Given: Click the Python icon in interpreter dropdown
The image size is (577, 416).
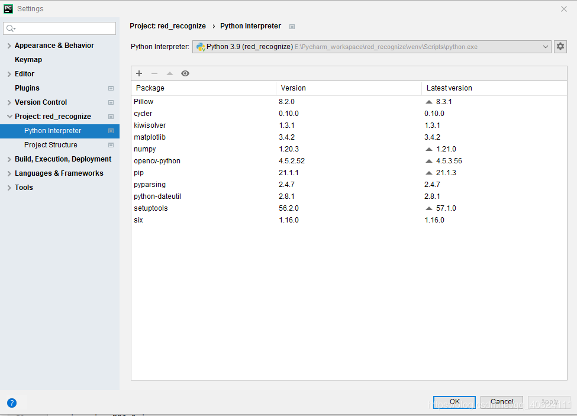Looking at the screenshot, I should (201, 47).
